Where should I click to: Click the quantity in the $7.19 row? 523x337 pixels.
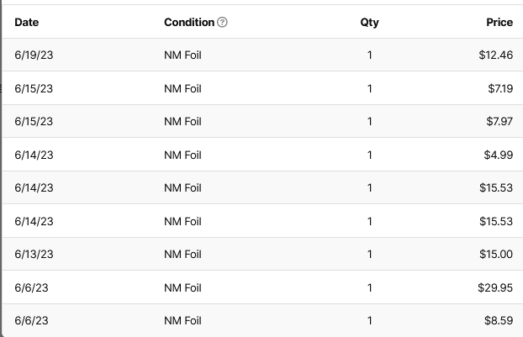(x=369, y=88)
